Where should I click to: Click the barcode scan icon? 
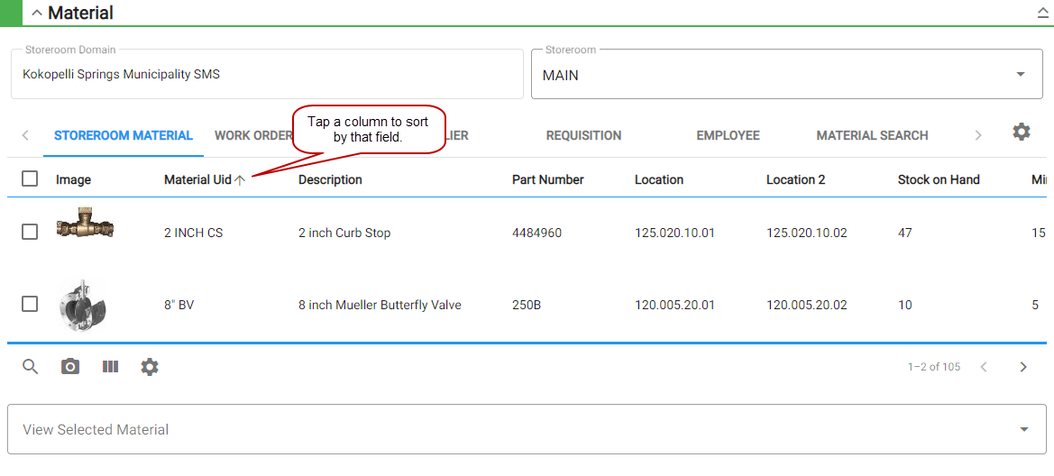(110, 367)
